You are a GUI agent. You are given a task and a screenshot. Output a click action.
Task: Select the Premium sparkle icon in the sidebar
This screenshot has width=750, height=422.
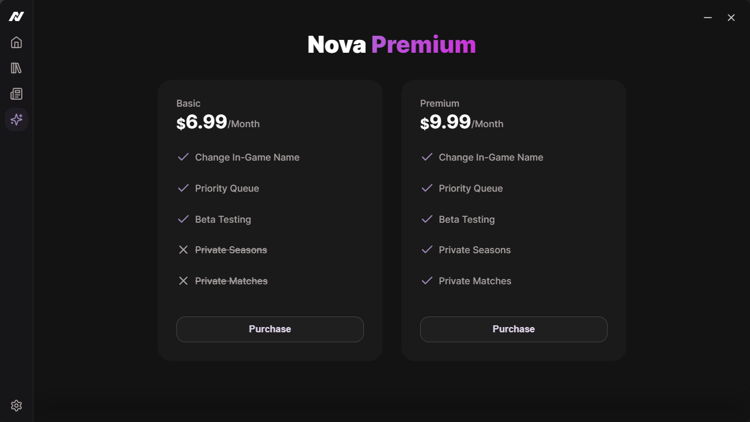(16, 120)
